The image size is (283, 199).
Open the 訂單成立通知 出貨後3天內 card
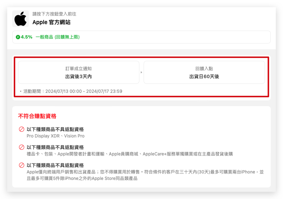tap(79, 72)
